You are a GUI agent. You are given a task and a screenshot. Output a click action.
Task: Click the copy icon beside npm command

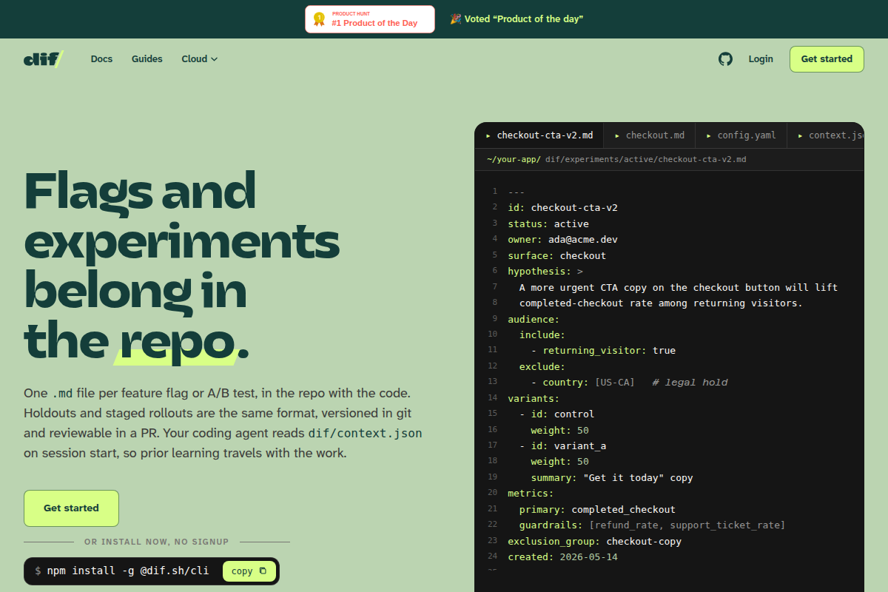pyautogui.click(x=263, y=571)
